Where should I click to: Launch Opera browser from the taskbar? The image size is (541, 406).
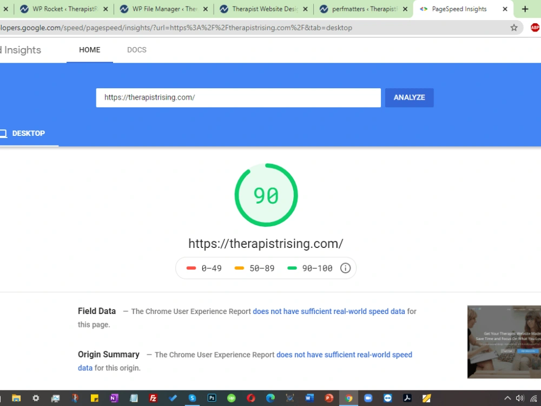coord(251,398)
